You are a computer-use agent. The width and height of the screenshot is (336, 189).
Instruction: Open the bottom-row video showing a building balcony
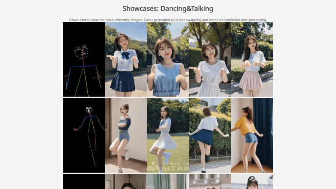click(x=210, y=182)
